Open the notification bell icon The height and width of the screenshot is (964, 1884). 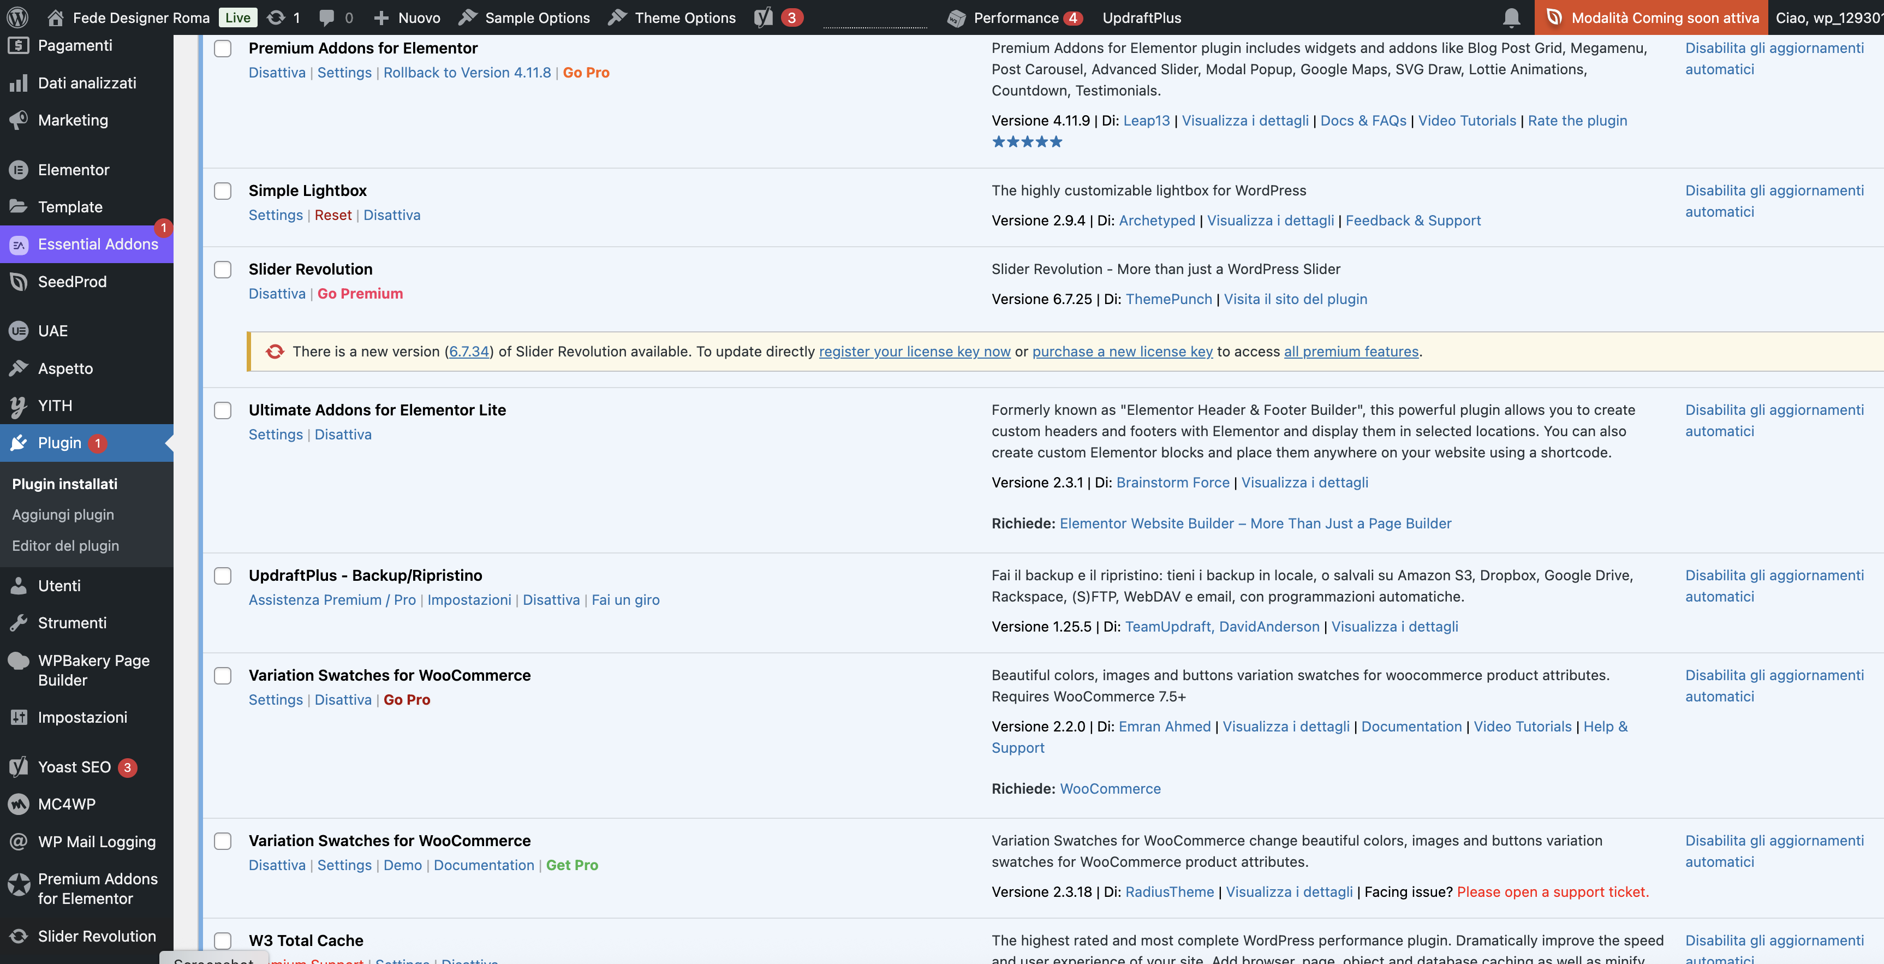(x=1512, y=17)
